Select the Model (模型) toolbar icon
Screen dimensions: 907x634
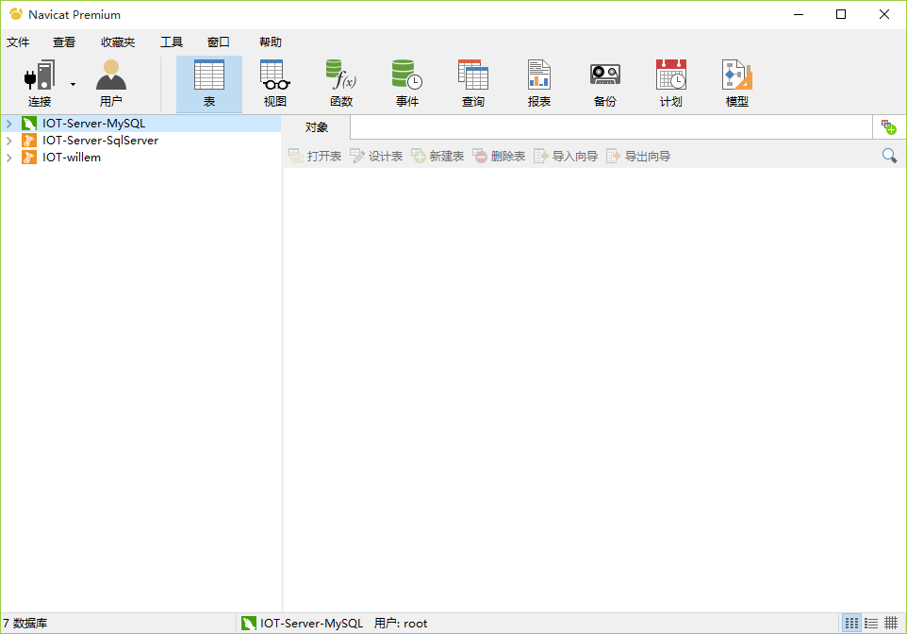(x=737, y=84)
